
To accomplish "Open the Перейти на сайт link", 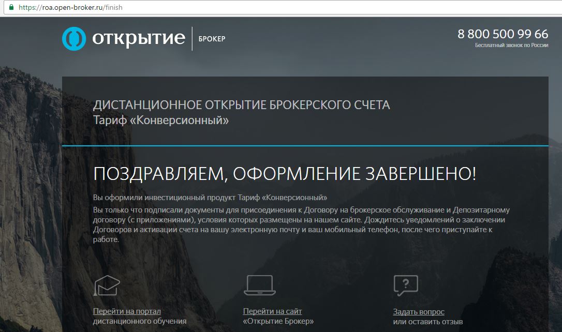I will click(272, 311).
